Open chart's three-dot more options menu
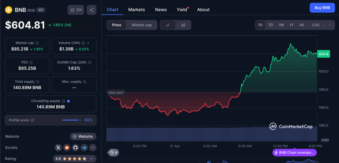This screenshot has height=163, width=339. 329,25
